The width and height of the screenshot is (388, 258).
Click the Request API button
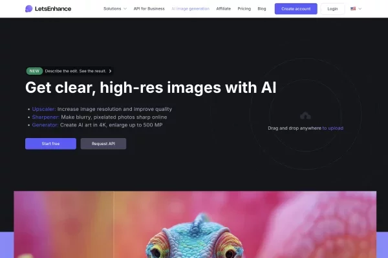click(x=103, y=143)
